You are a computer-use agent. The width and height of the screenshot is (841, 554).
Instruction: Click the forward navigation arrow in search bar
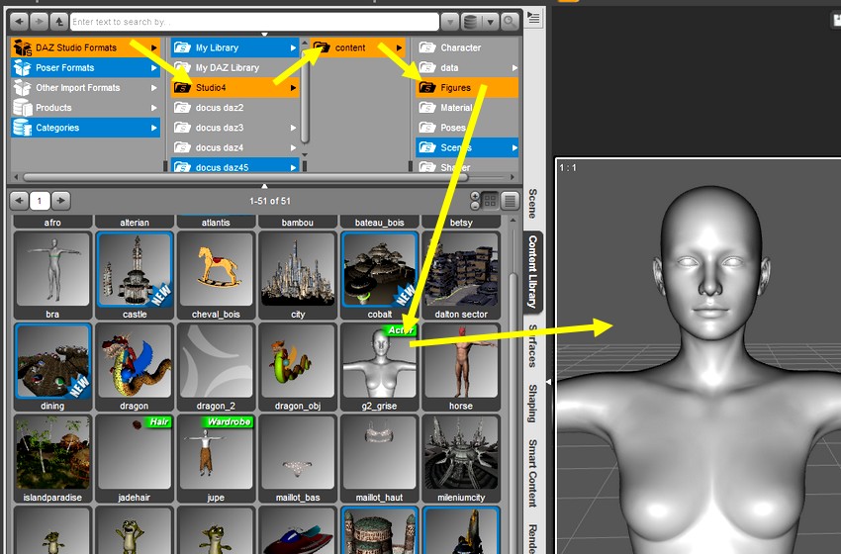pyautogui.click(x=39, y=22)
